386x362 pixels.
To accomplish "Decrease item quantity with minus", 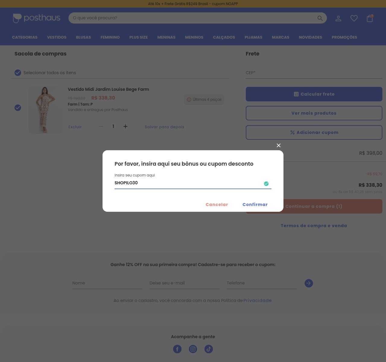I will (x=101, y=126).
